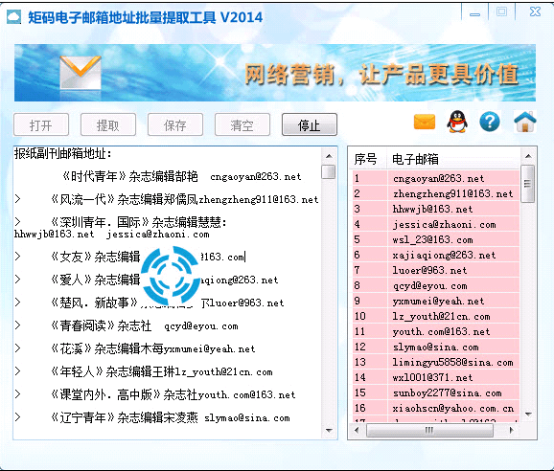Screen dimensions: 554x471
Task: Select row 10 lz_youth@21cn.com
Action: (x=436, y=316)
